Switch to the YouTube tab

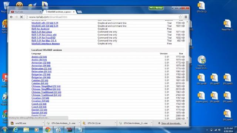click(x=26, y=12)
